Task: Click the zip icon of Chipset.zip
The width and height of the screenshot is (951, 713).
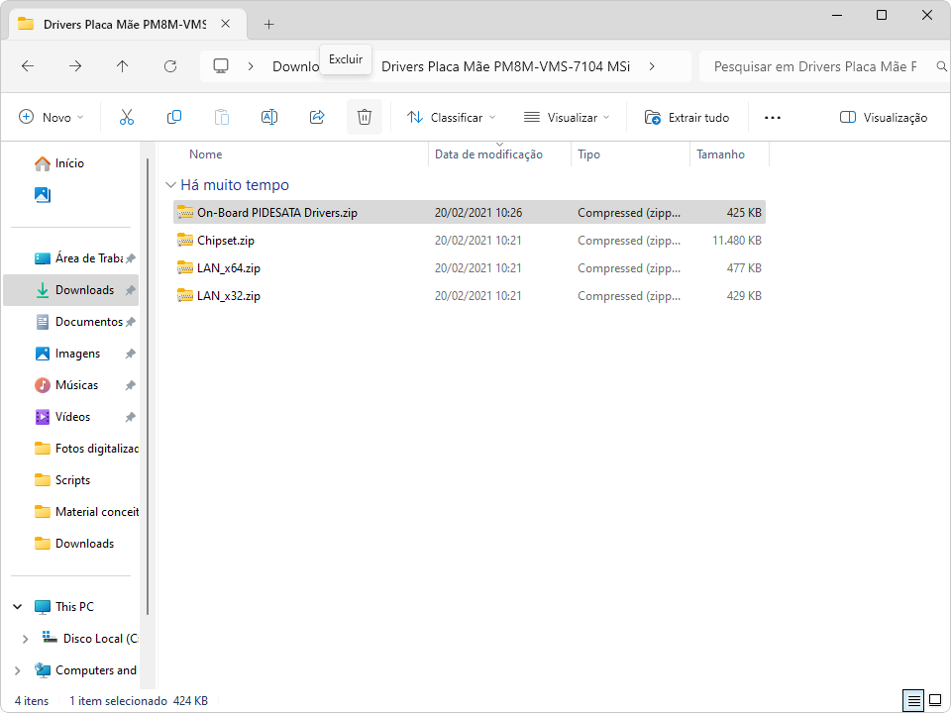Action: (x=185, y=240)
